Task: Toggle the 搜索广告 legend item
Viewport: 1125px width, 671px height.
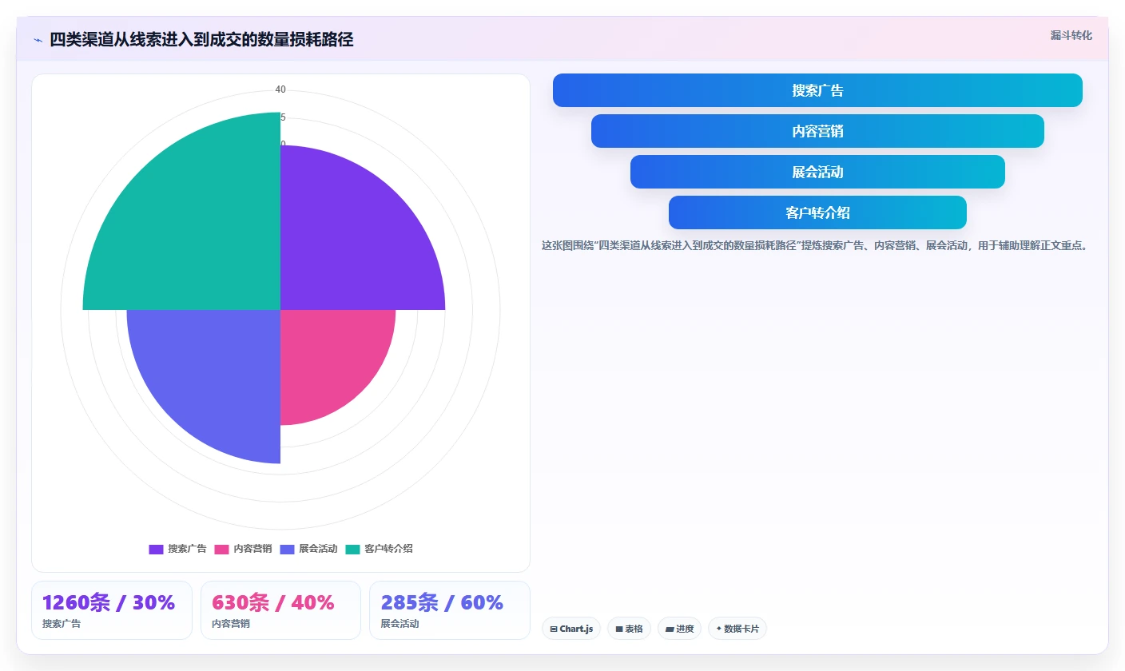Action: (177, 549)
